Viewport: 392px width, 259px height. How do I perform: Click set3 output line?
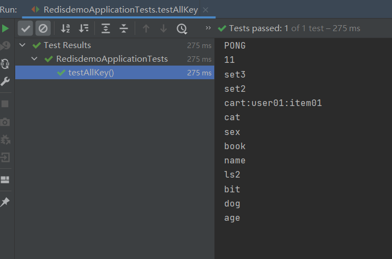(235, 74)
